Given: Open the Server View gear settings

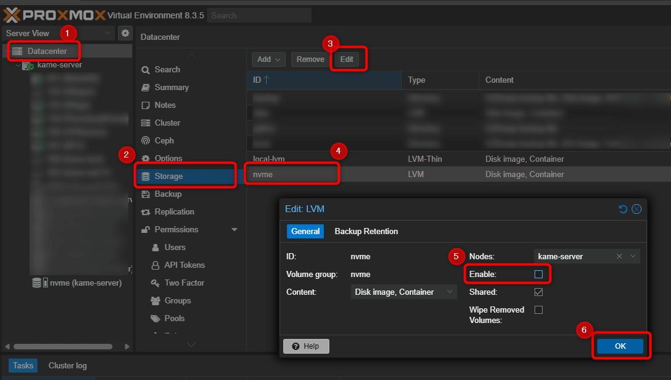Looking at the screenshot, I should pyautogui.click(x=125, y=33).
